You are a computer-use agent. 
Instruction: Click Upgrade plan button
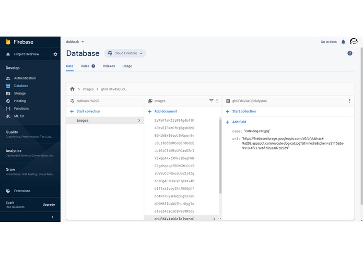tap(49, 205)
